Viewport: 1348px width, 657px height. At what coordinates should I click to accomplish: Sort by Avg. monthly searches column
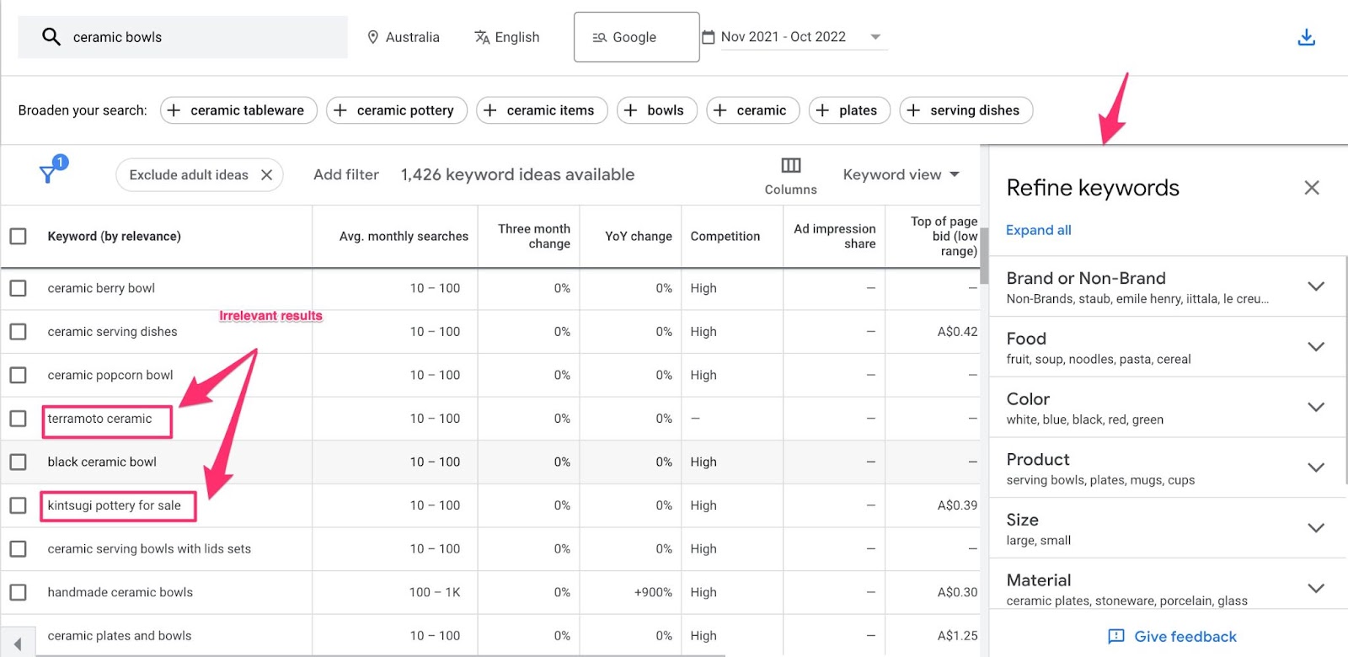(x=404, y=237)
